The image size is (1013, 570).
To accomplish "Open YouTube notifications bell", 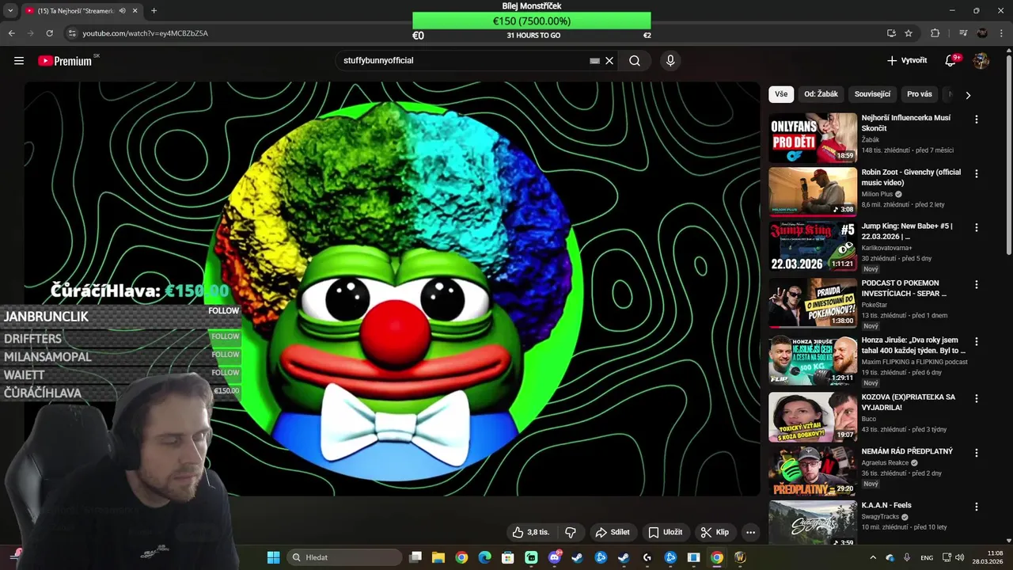I will coord(951,60).
